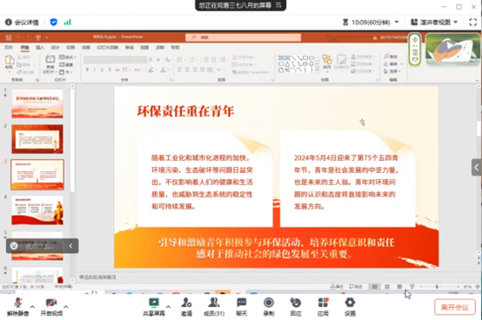Open the menu beside screen-viewing banner text

pyautogui.click(x=278, y=5)
